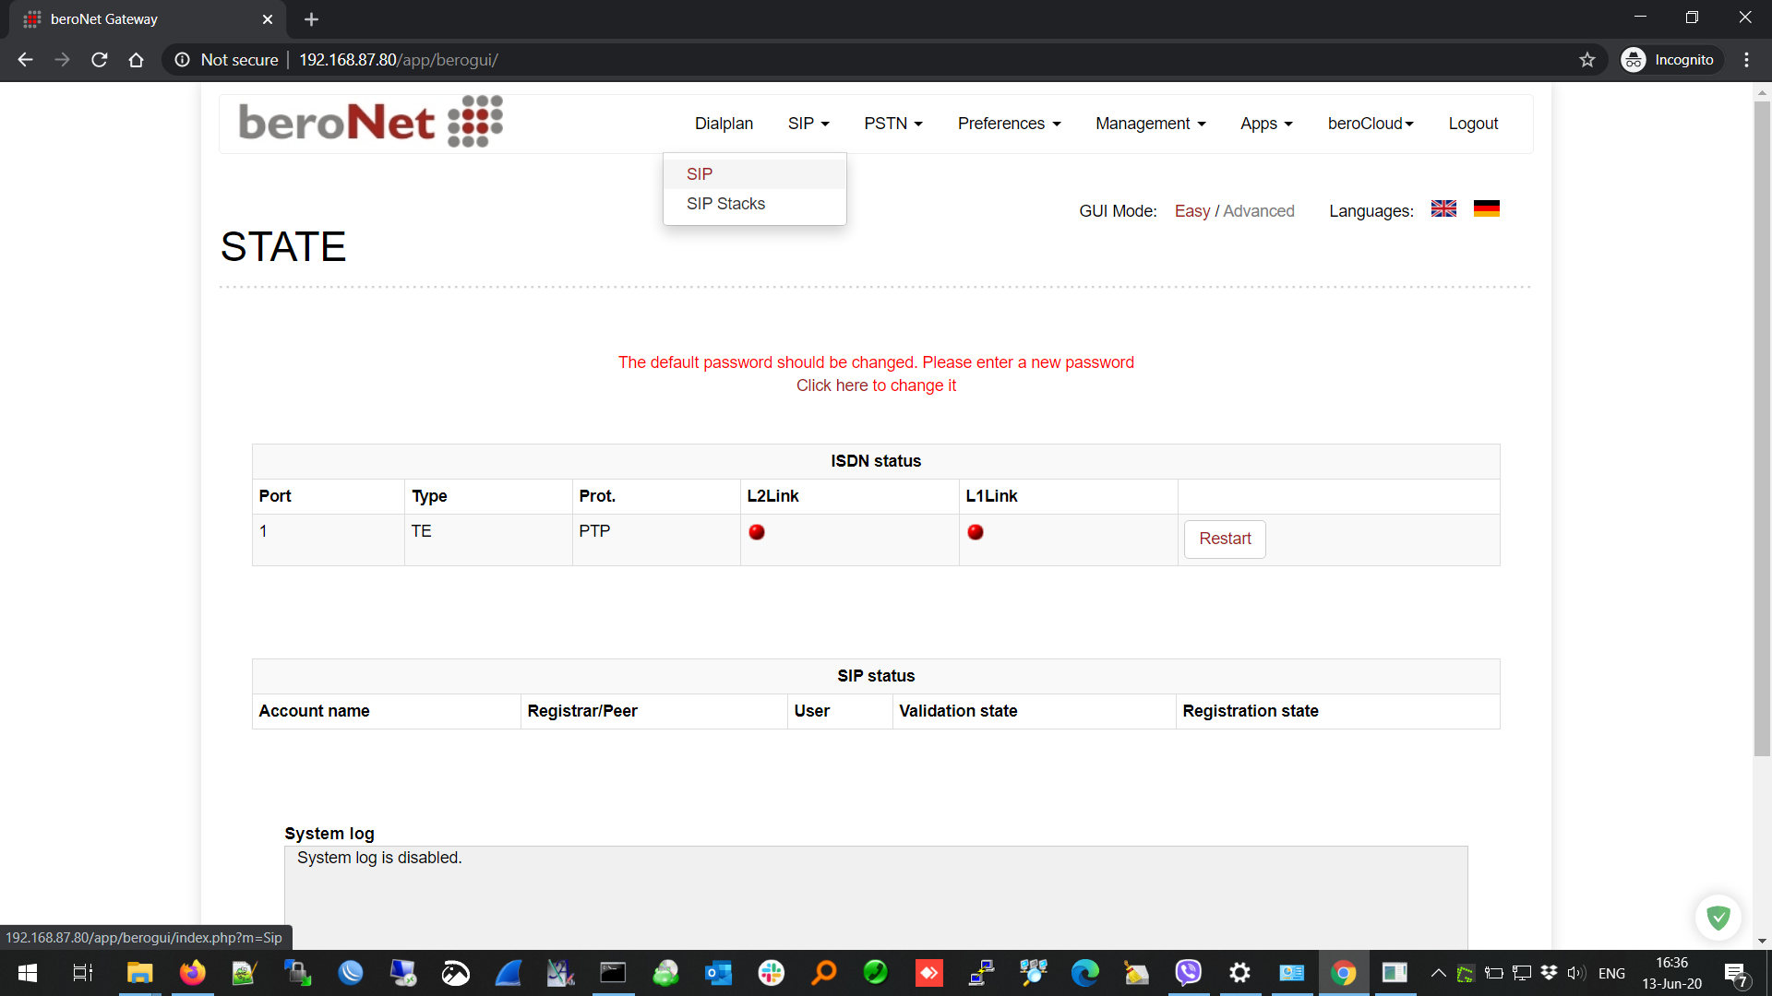This screenshot has width=1772, height=996.
Task: Select SIP Stacks from the SIP menu
Action: (725, 204)
